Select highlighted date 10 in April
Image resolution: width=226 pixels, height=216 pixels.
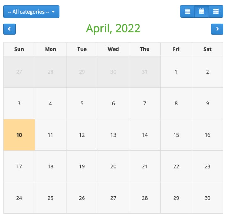click(19, 135)
